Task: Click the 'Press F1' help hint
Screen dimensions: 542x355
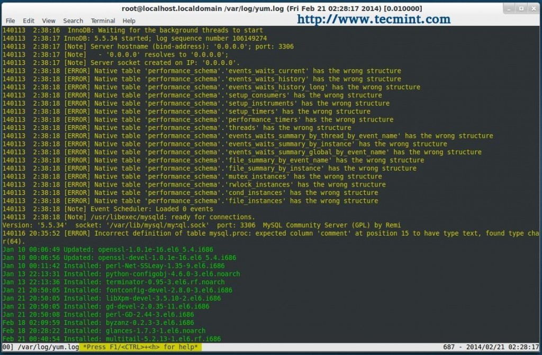Action: click(141, 347)
